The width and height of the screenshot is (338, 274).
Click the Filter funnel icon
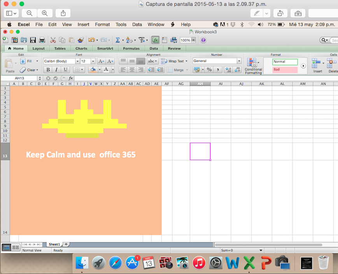pos(142,40)
